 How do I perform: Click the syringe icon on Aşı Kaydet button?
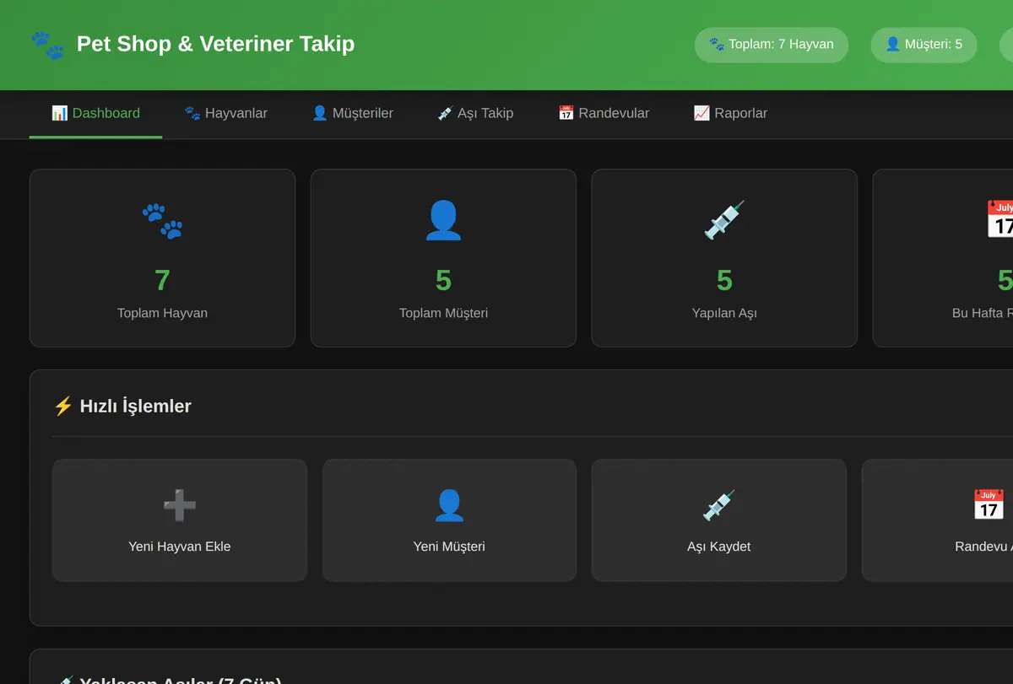(718, 505)
